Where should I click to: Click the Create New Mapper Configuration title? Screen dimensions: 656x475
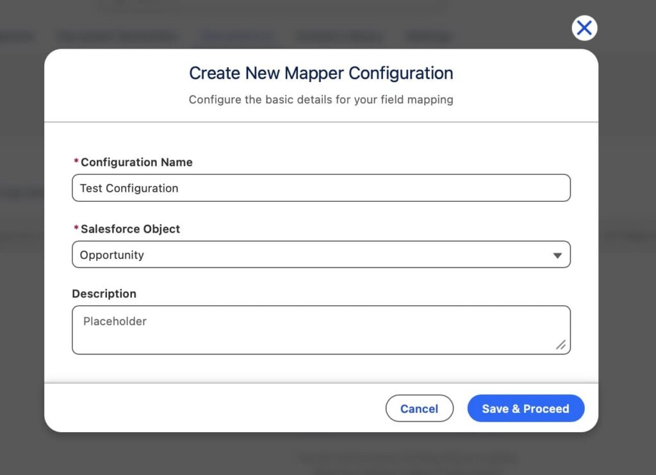pyautogui.click(x=321, y=73)
